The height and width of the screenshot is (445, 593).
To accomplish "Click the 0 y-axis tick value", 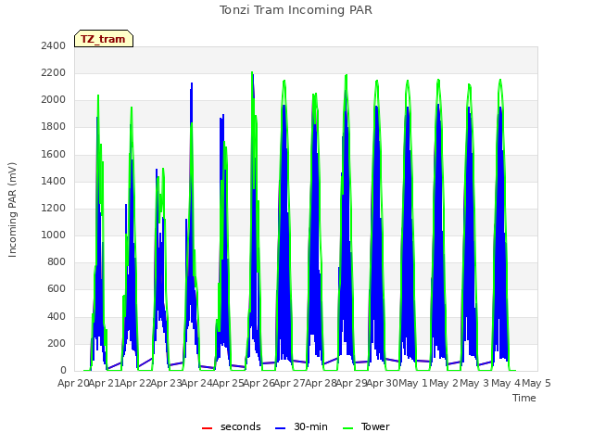I will click(x=63, y=371).
